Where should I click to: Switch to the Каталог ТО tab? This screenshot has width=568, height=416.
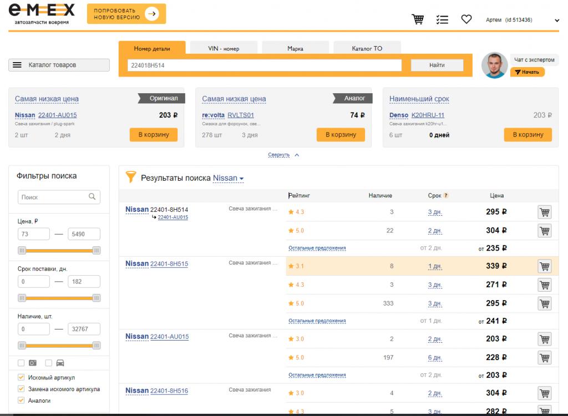[x=367, y=48]
